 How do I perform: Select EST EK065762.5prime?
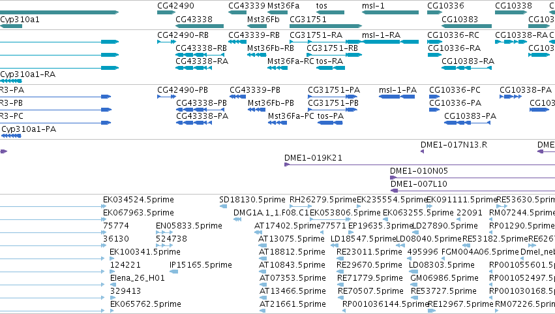click(x=145, y=304)
